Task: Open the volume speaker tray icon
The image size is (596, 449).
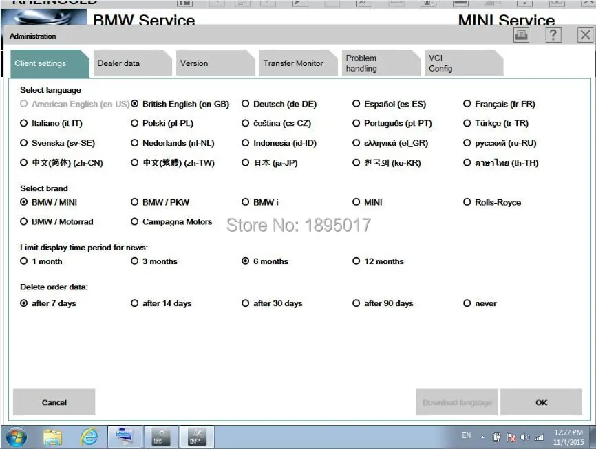Action: tap(525, 437)
